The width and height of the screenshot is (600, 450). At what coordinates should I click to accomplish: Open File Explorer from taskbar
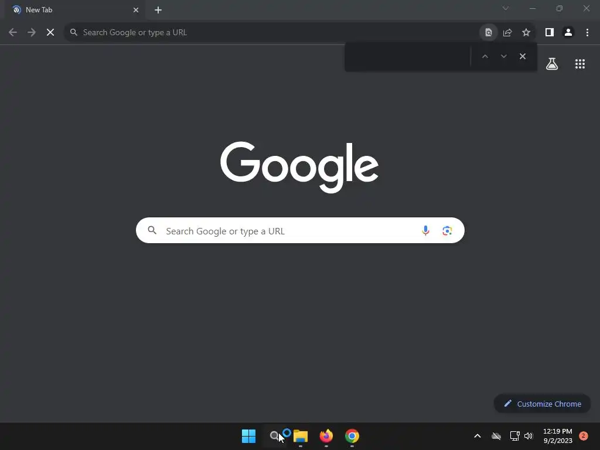pos(301,436)
